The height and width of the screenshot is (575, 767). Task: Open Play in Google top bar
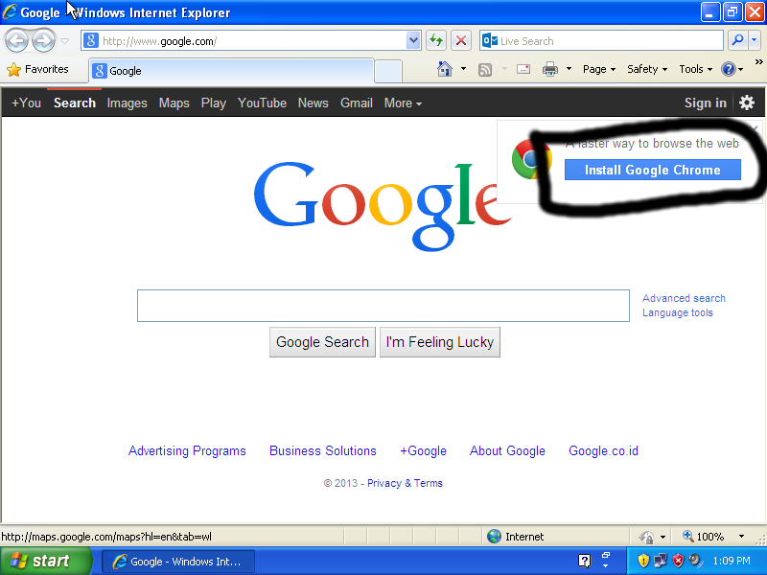(x=213, y=103)
